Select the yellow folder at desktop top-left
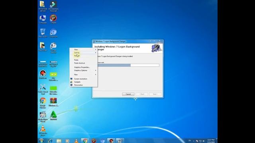Image resolution: width=255 pixels, height=143 pixels. pos(43,6)
